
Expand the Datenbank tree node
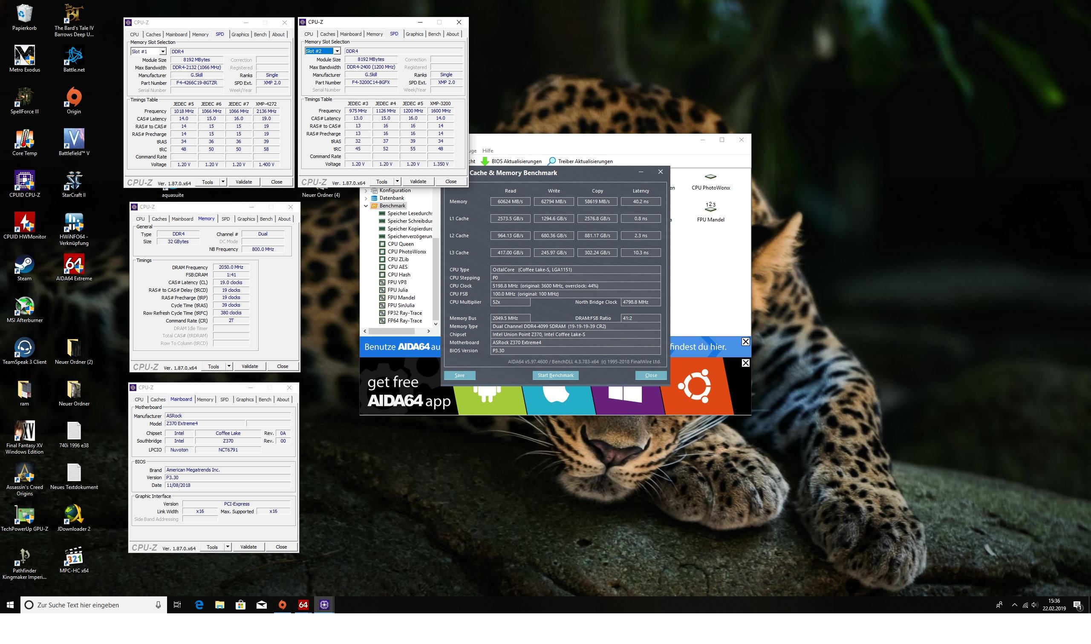click(366, 198)
